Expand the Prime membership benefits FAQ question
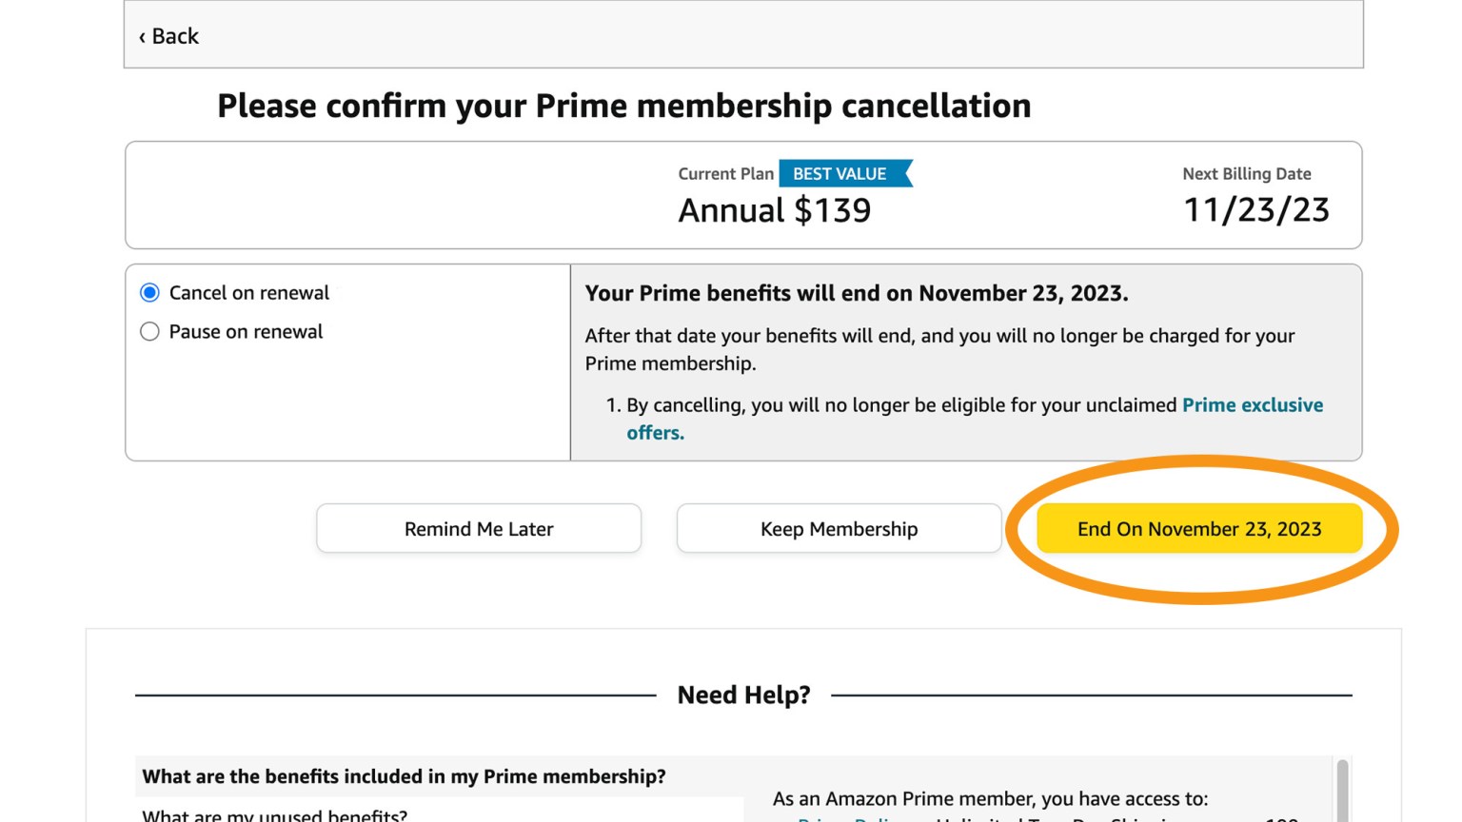Image resolution: width=1462 pixels, height=822 pixels. (x=404, y=776)
